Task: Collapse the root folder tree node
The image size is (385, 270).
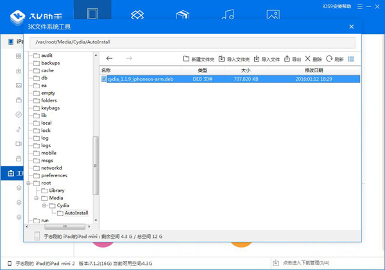Action: (29, 182)
